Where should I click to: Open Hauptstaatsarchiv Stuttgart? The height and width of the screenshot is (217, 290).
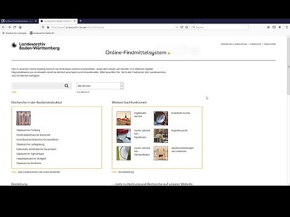[x=31, y=159]
